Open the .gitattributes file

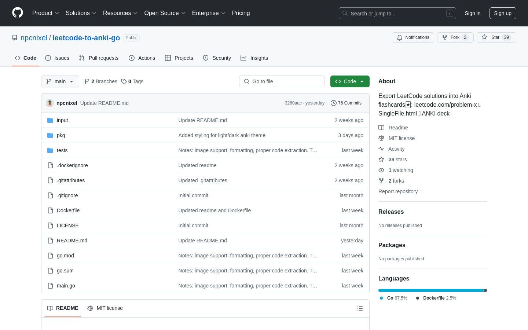tap(71, 180)
